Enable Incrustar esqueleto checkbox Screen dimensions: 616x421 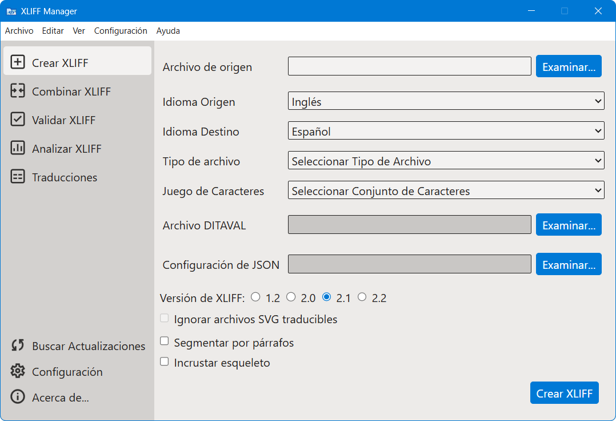(x=165, y=362)
